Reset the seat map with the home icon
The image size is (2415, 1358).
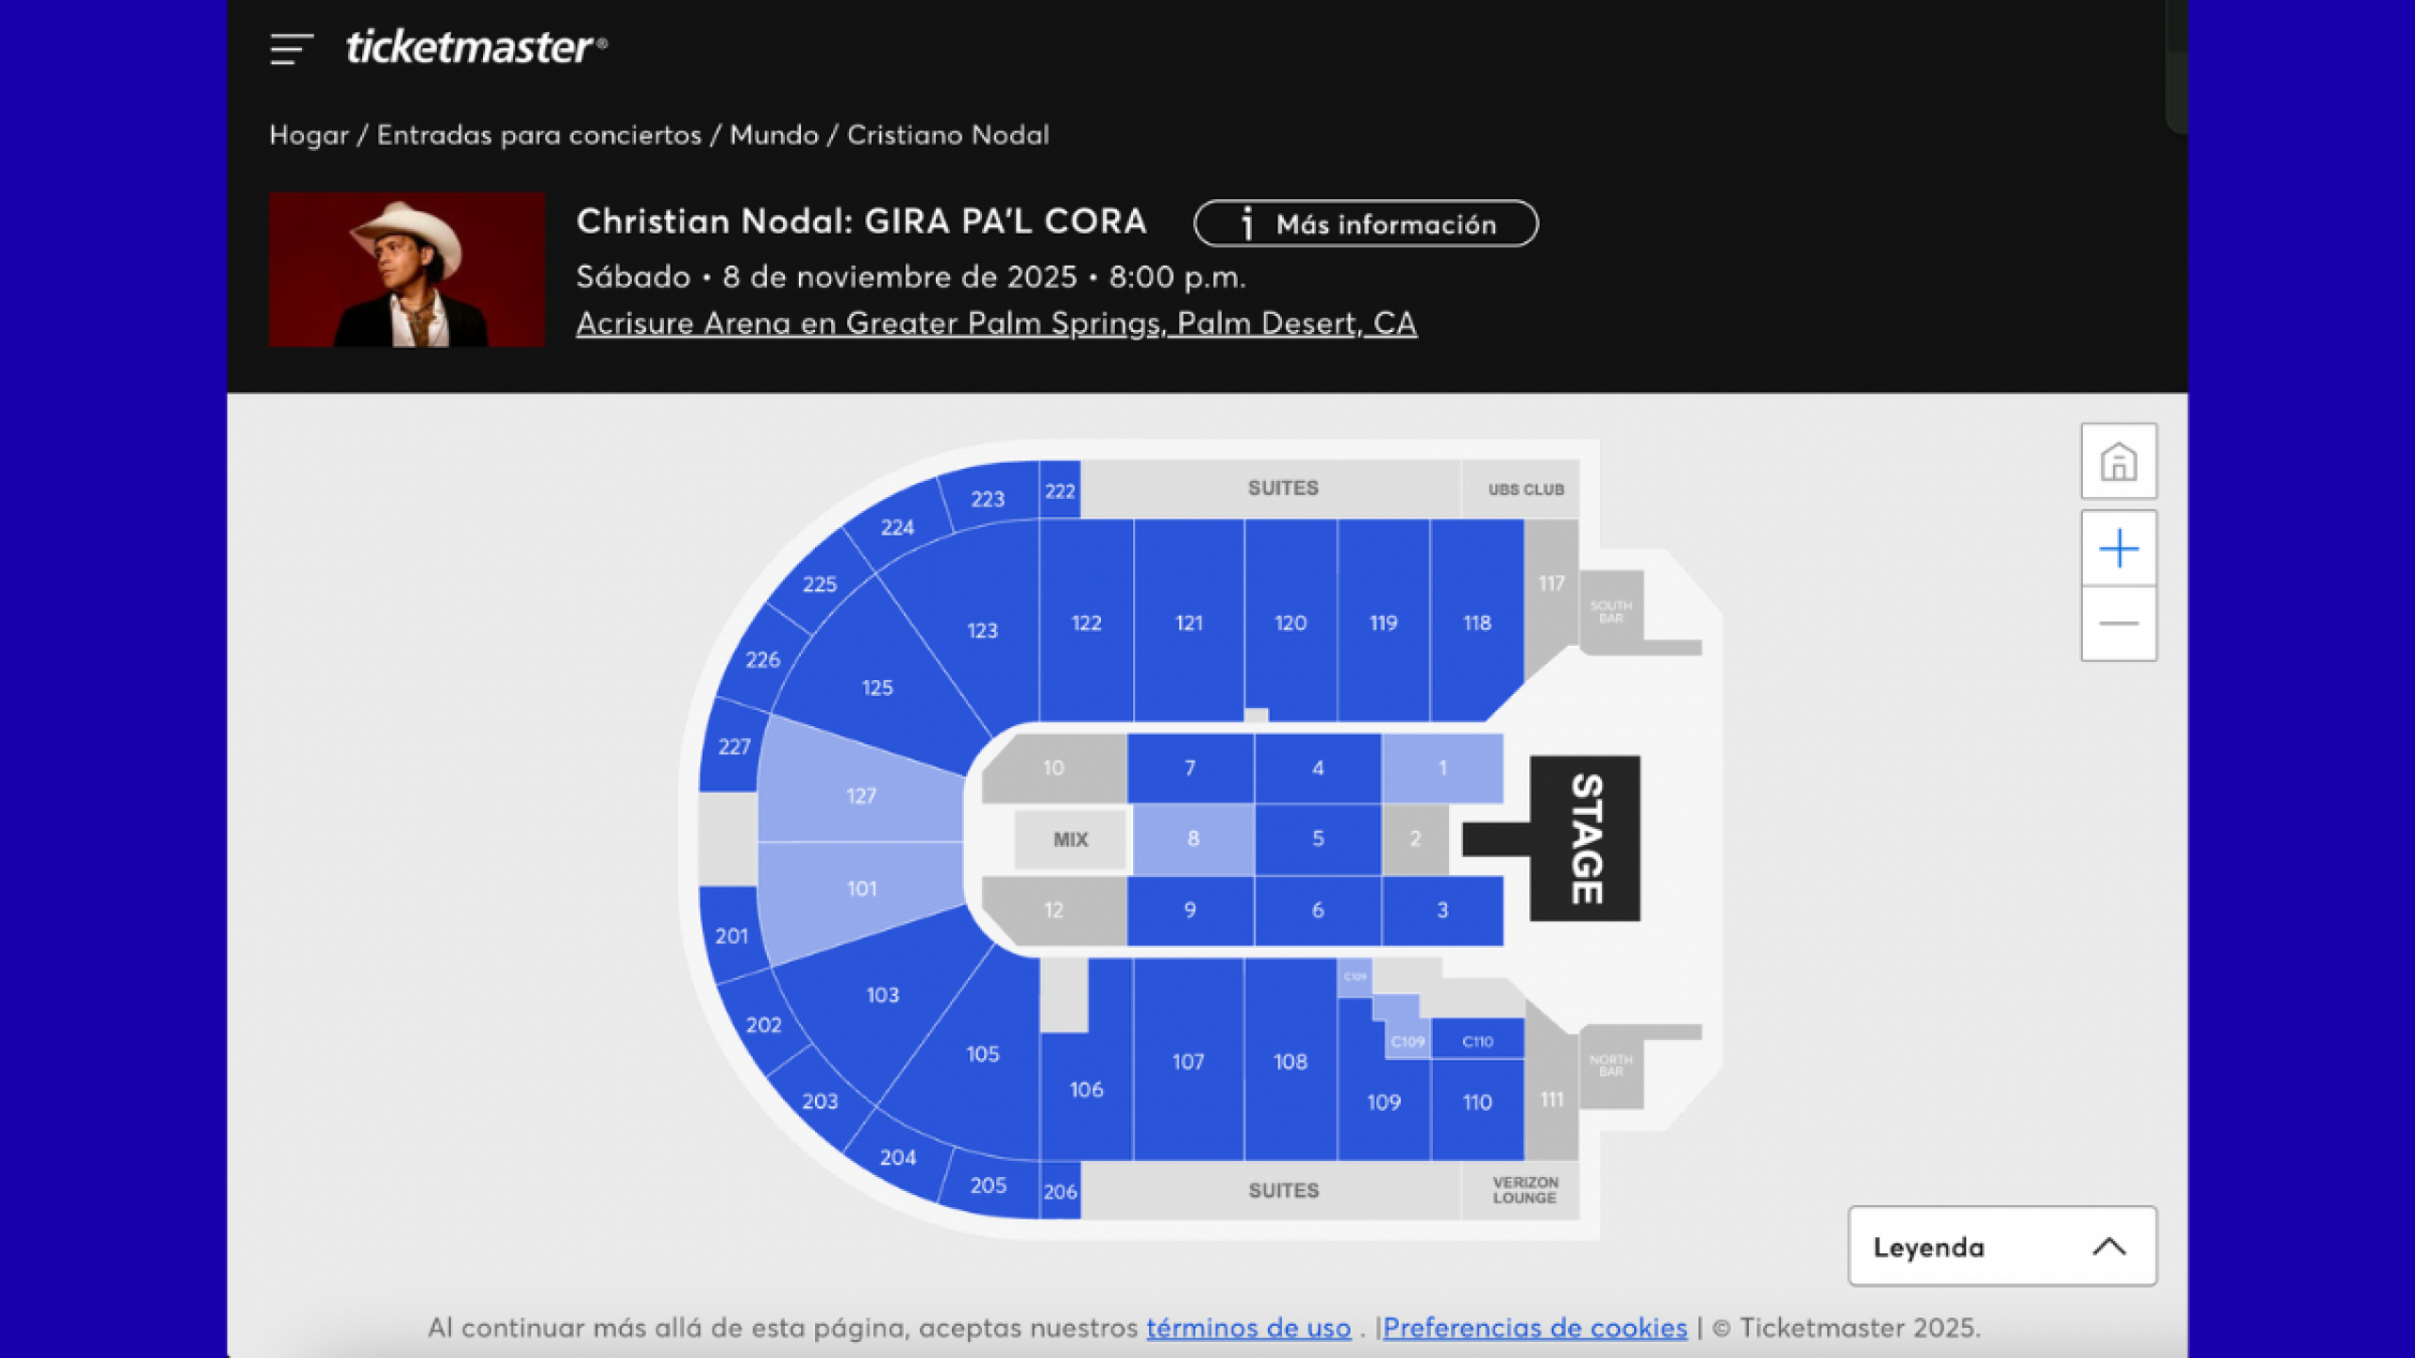pyautogui.click(x=2119, y=462)
